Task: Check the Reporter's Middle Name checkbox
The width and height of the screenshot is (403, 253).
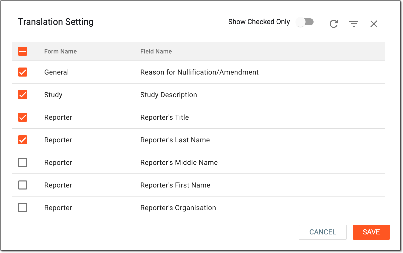Action: coord(23,162)
